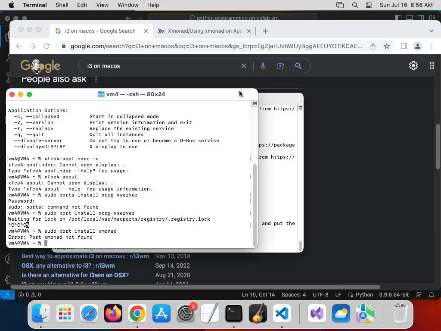Open Visual Studio Code from the Dock
Viewport: 441px width, 331px height.
(x=282, y=313)
